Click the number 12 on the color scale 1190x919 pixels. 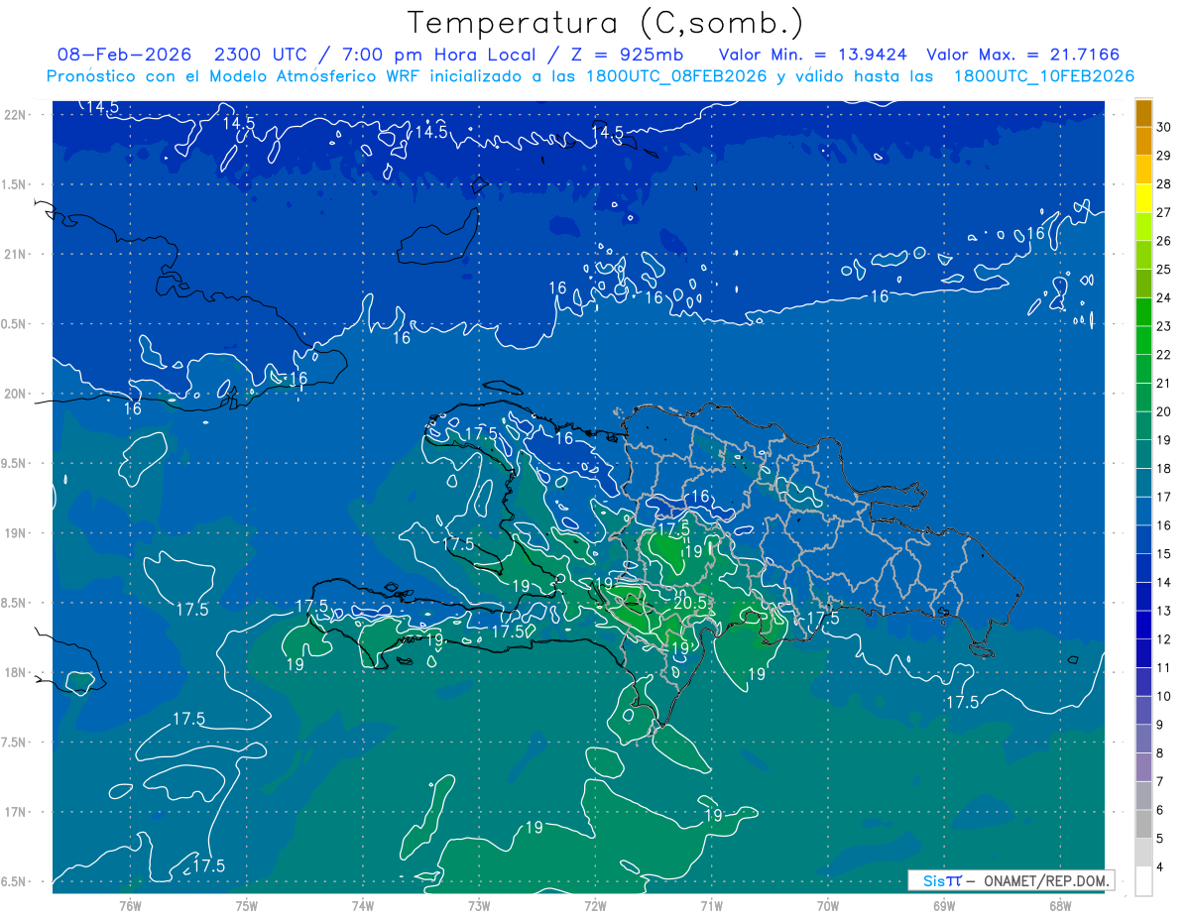point(1164,639)
